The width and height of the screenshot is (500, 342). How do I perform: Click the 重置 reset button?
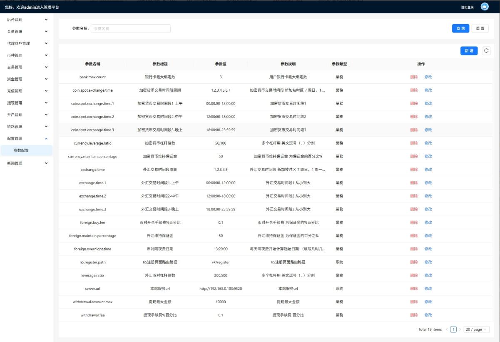point(480,28)
